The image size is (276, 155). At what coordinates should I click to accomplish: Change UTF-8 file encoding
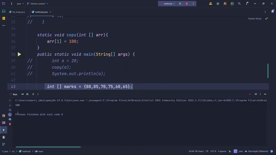[213, 151]
